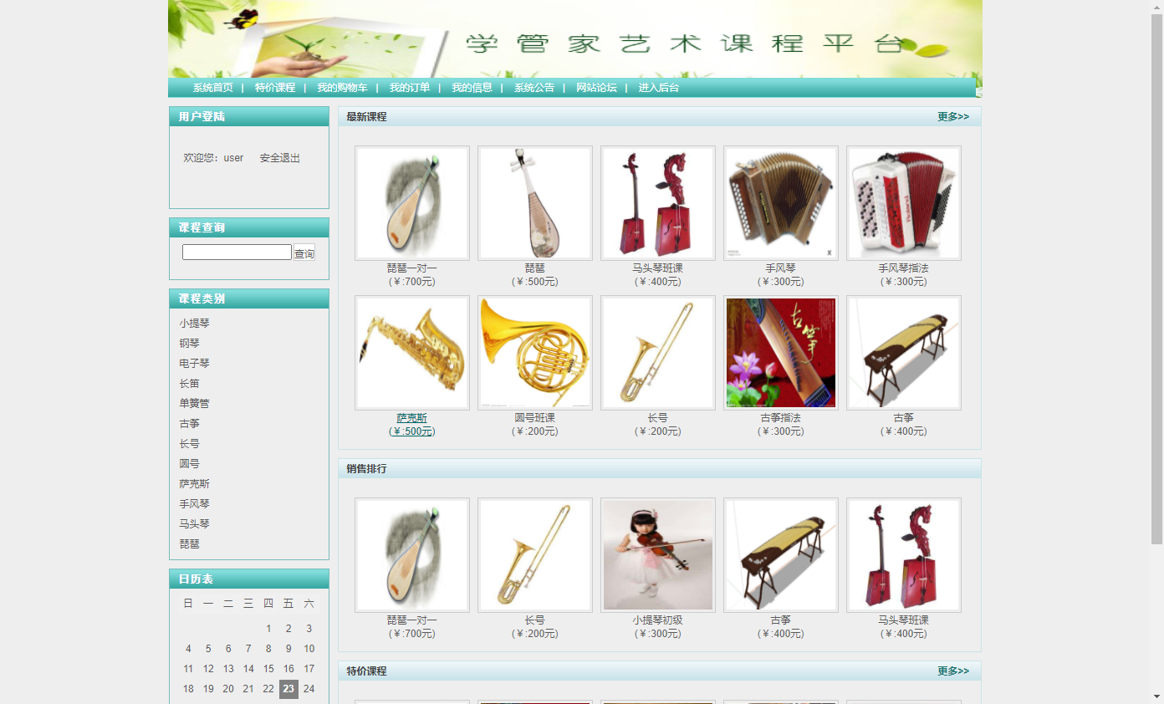Open the 琵琶 course image in 最新课程
1164x704 pixels.
tap(534, 203)
